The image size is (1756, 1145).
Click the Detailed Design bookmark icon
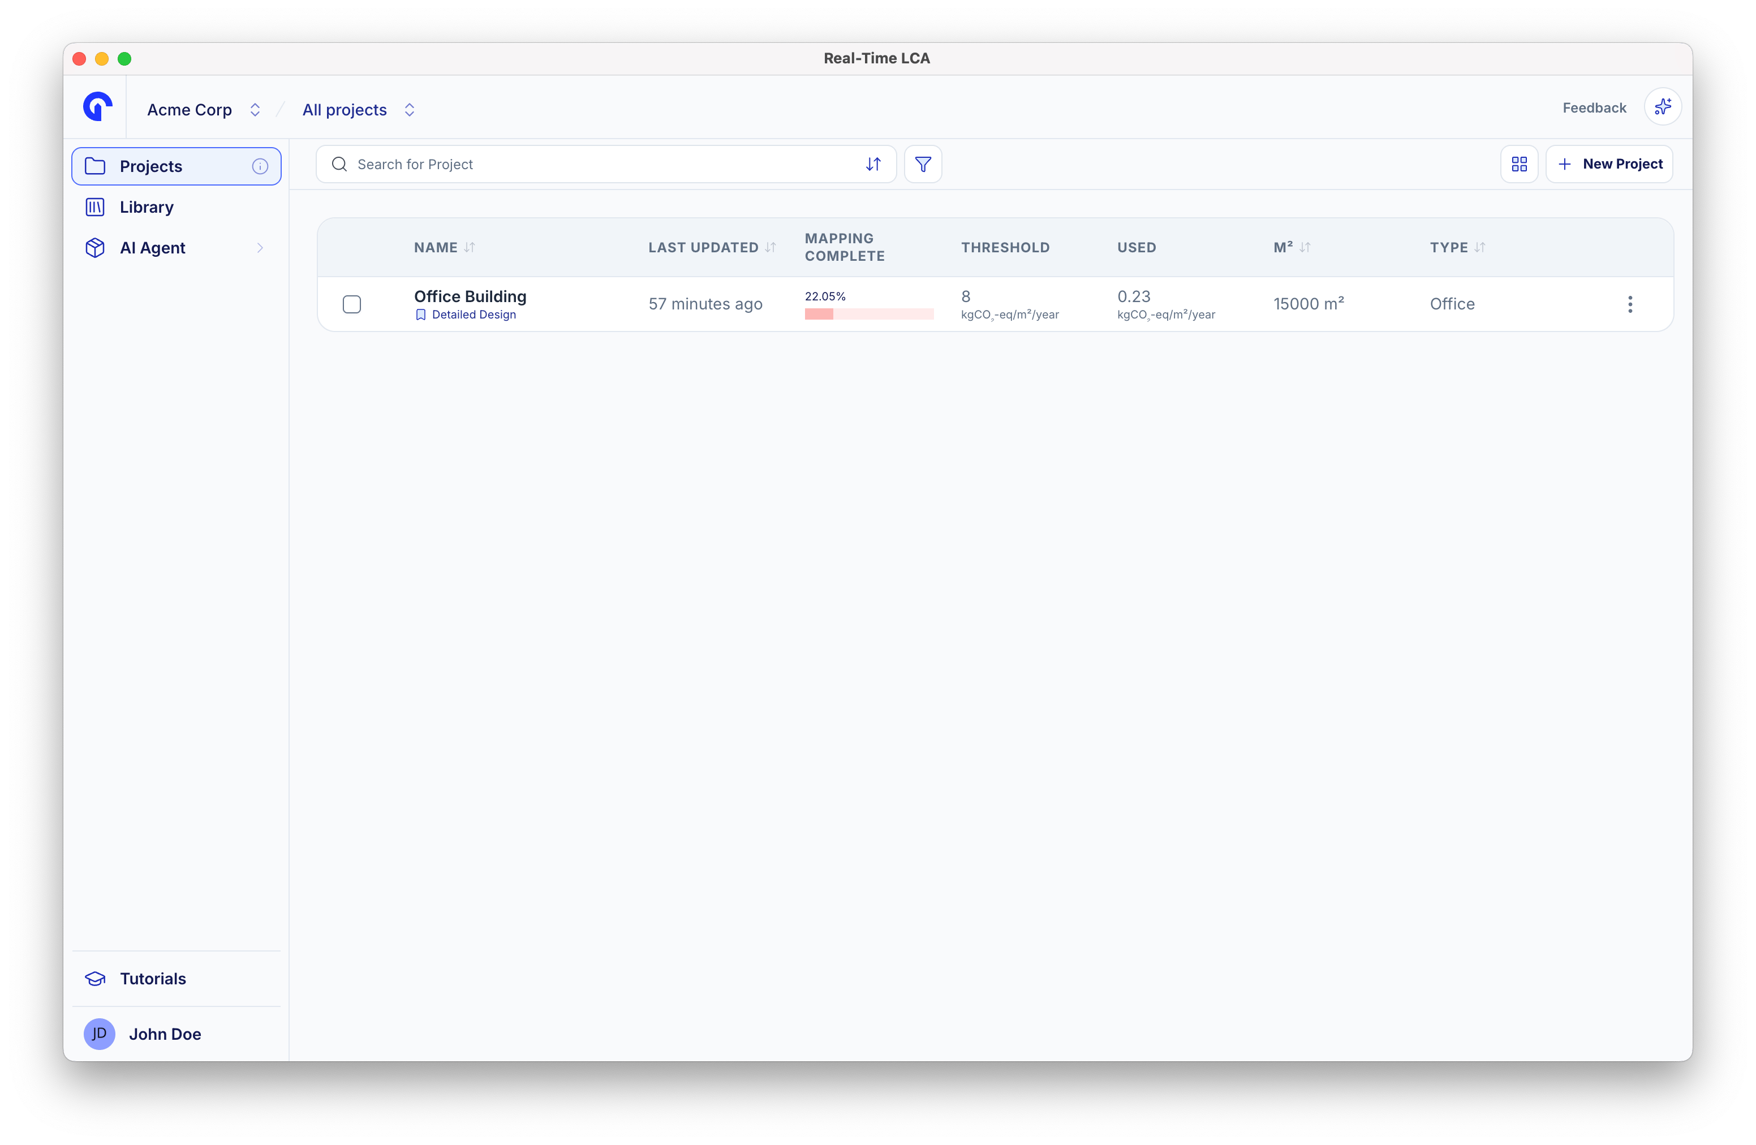tap(420, 315)
